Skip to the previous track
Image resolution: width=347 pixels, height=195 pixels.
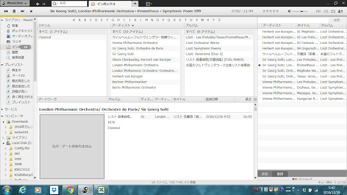pyautogui.click(x=6, y=11)
